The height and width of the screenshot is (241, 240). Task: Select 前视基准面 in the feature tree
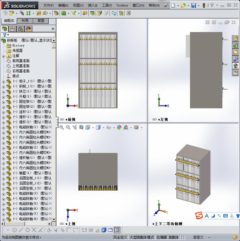21,61
